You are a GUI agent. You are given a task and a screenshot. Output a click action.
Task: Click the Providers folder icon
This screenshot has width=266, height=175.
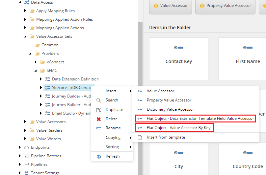pyautogui.click(x=37, y=54)
